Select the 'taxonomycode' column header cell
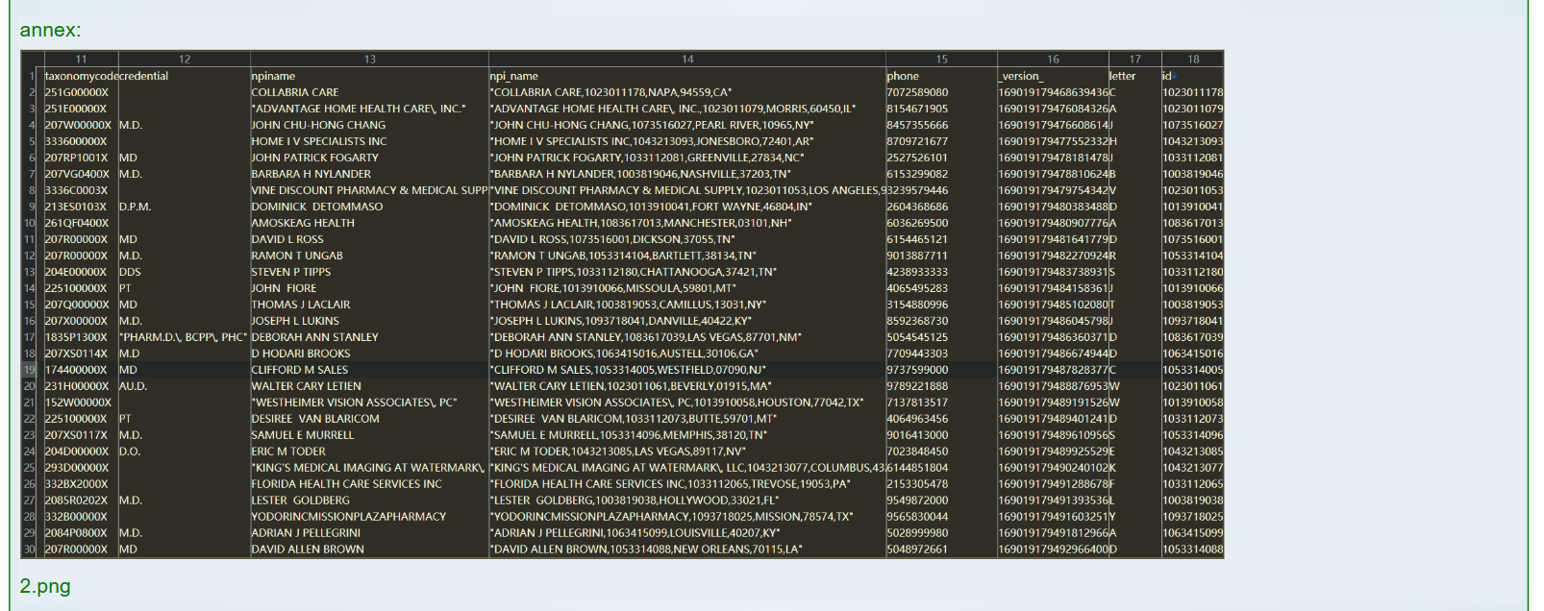 click(x=81, y=76)
